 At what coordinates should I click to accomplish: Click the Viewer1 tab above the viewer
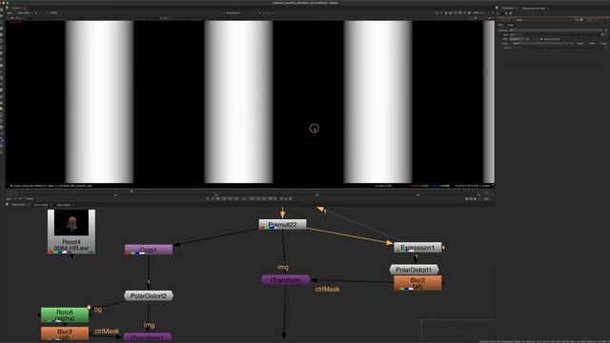[x=17, y=8]
